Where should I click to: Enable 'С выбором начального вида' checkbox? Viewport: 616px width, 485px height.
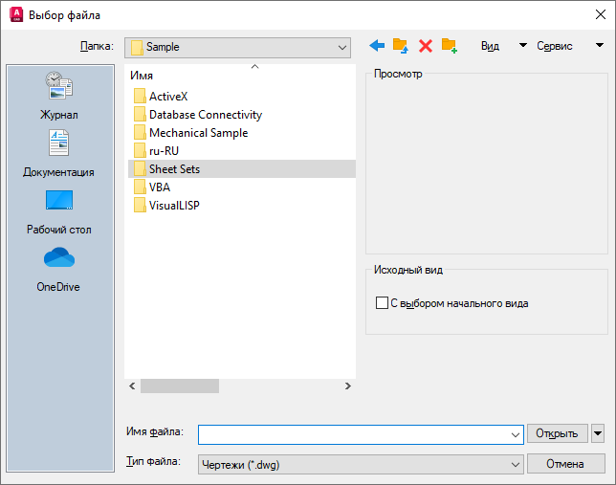[382, 303]
